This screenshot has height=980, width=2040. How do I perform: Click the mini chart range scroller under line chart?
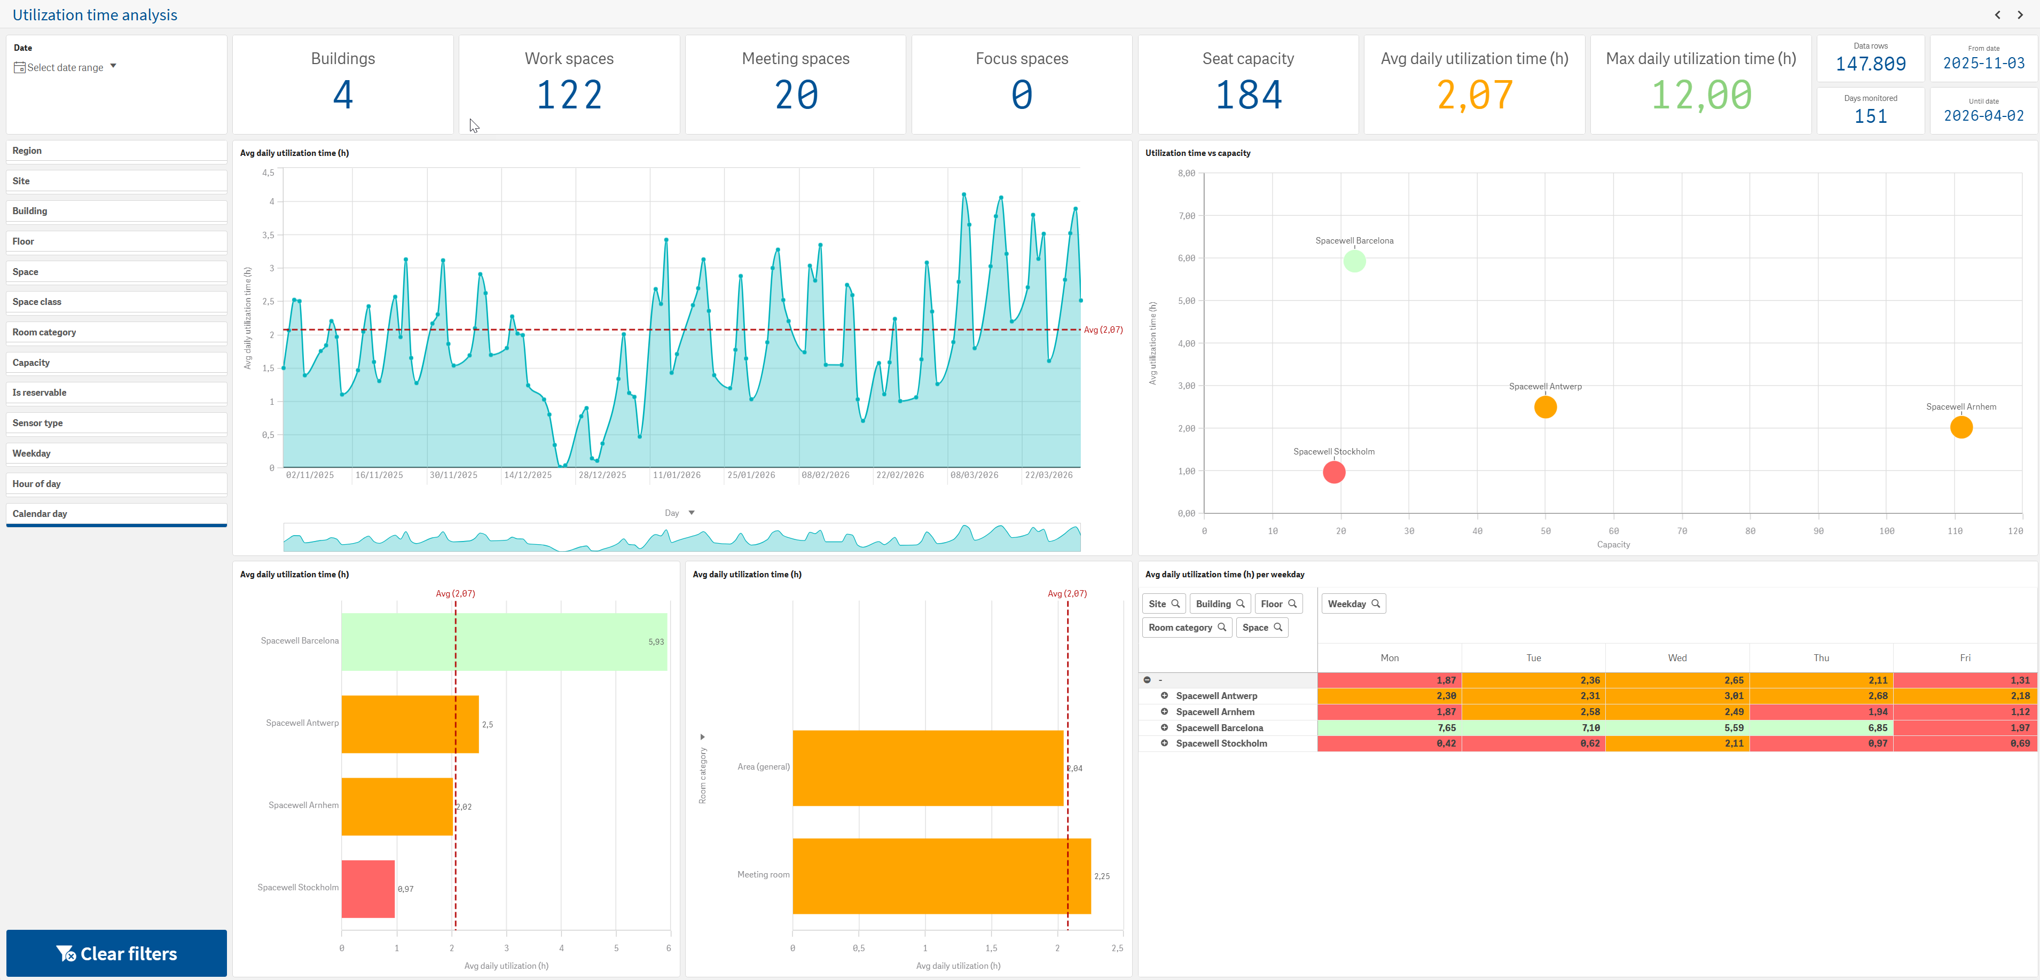coord(682,537)
